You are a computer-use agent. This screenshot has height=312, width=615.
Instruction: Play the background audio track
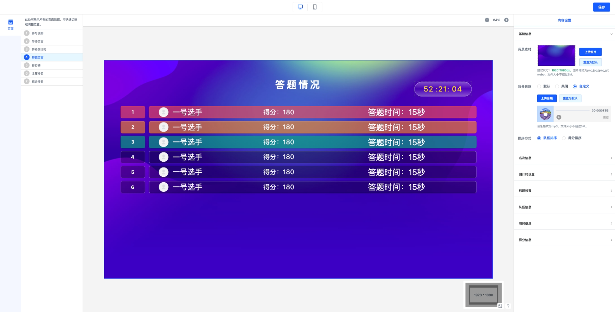[559, 117]
